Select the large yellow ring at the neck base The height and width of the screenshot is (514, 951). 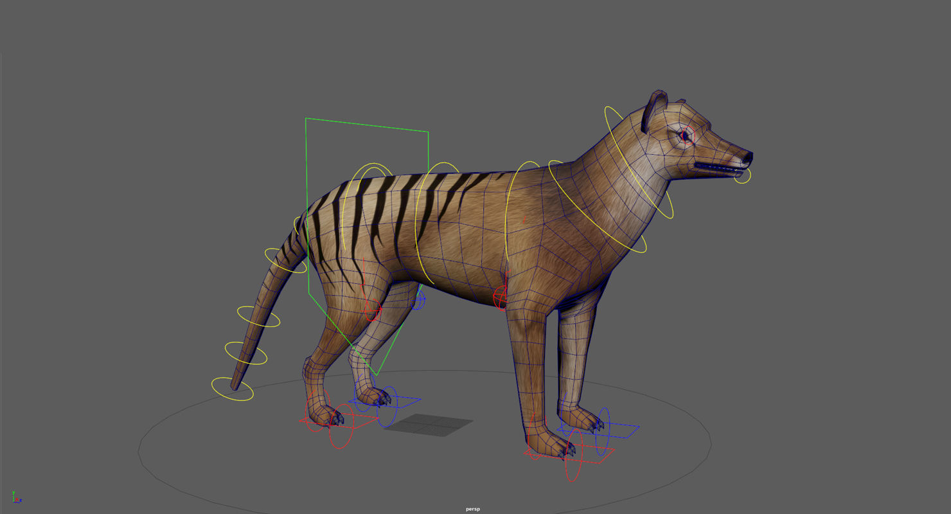pyautogui.click(x=598, y=206)
